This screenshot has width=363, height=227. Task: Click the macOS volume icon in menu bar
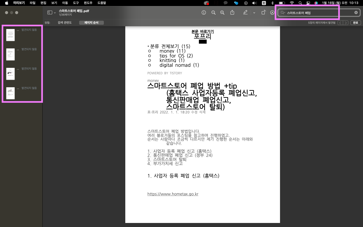254,3
